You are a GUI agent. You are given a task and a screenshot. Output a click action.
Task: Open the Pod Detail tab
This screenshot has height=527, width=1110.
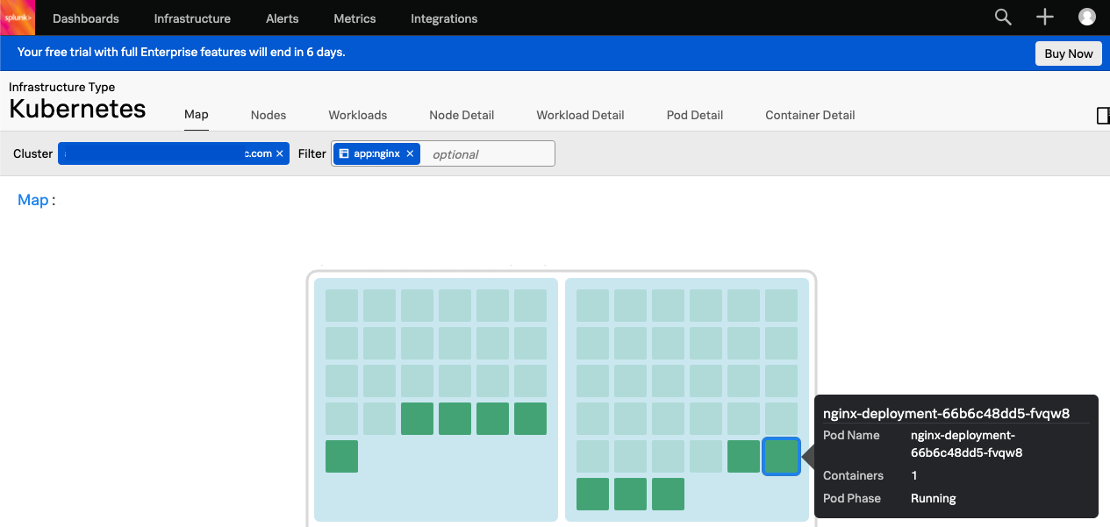695,115
